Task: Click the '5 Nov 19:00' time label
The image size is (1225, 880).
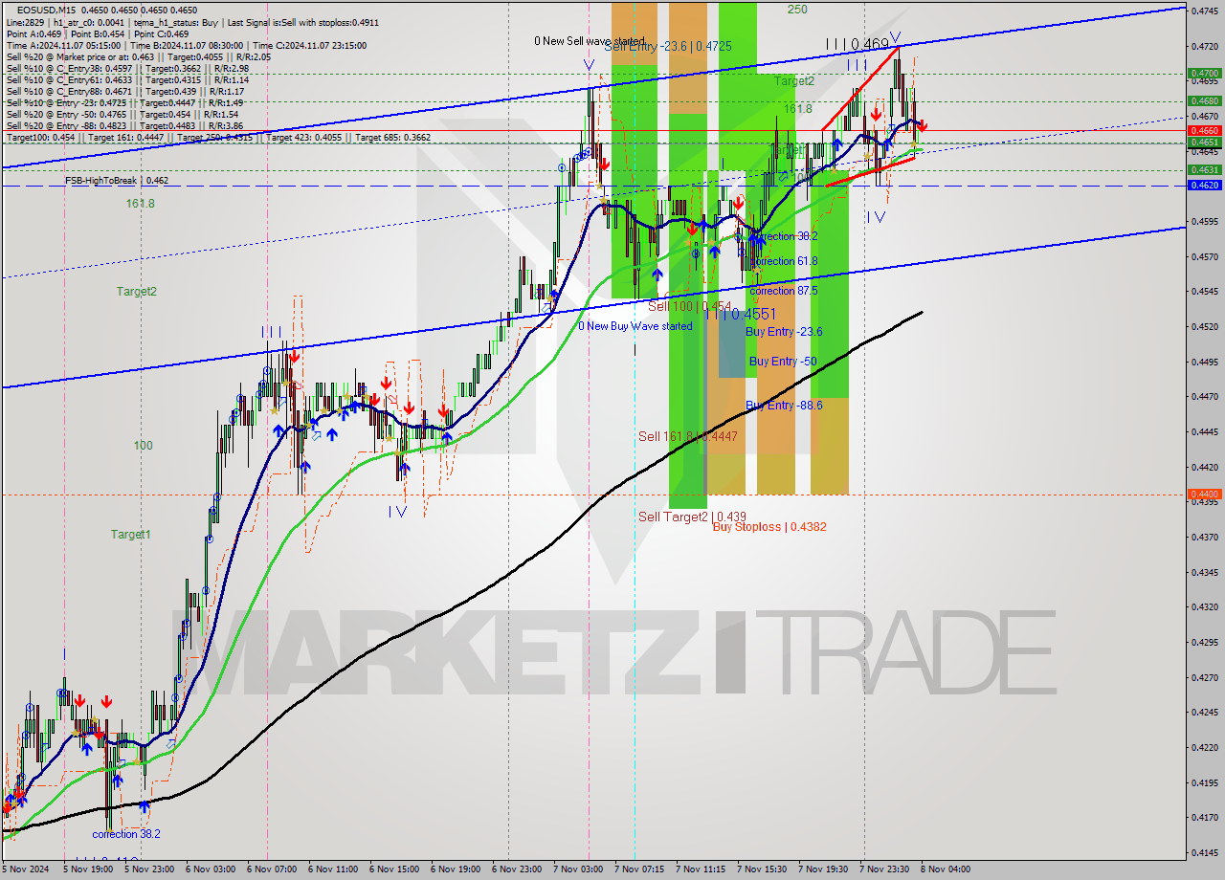Action: (90, 869)
